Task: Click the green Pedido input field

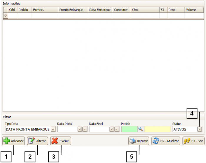Action: (x=129, y=129)
